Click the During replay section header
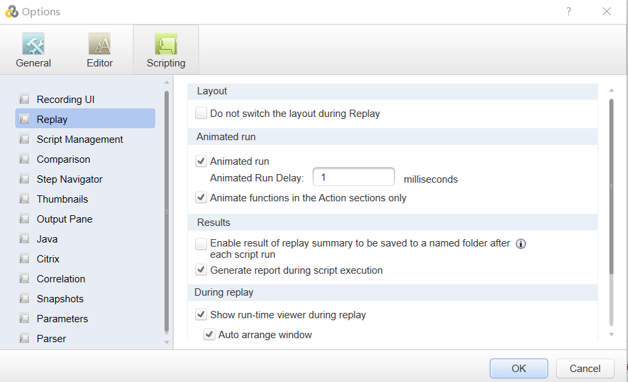 (x=392, y=292)
